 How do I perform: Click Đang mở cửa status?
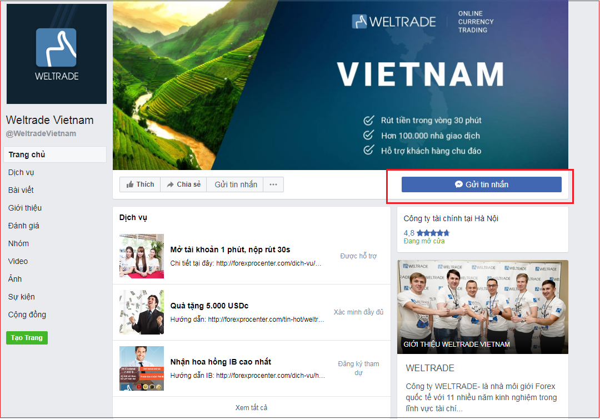(424, 241)
